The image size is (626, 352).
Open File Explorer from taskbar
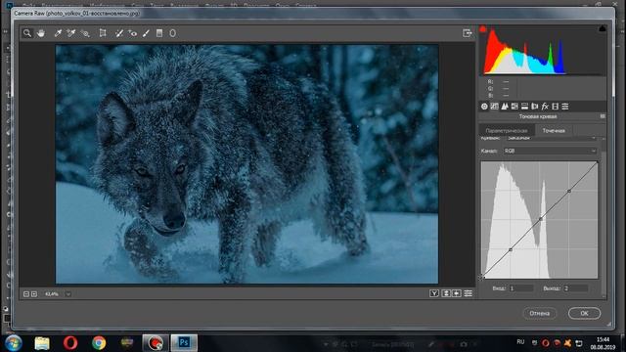pos(42,343)
